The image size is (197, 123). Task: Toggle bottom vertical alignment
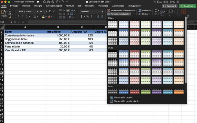68,10
